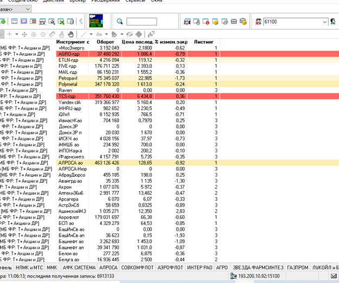Open the window settings icon with the wrench
The image size is (339, 283).
click(52, 22)
